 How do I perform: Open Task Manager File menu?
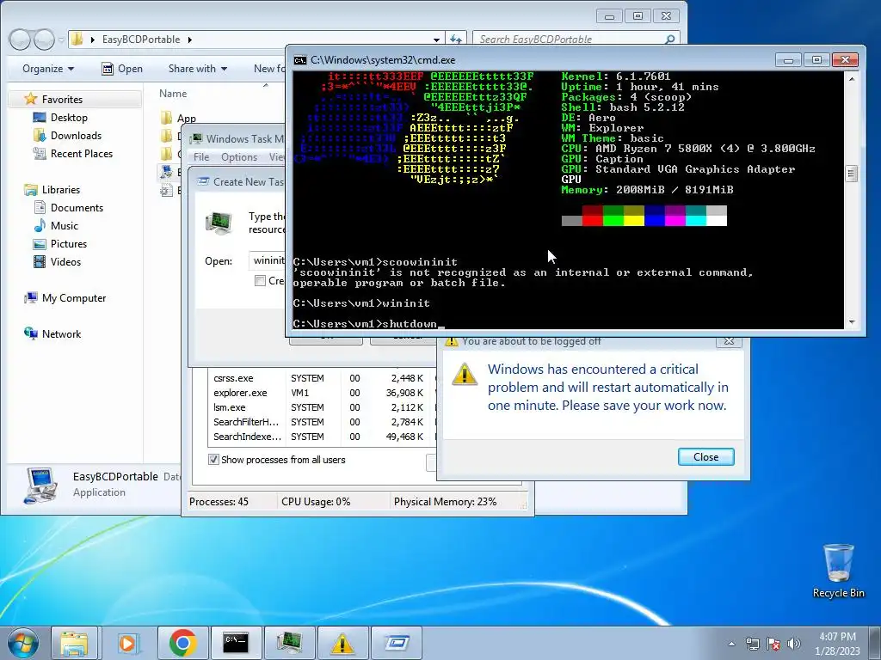coord(201,157)
